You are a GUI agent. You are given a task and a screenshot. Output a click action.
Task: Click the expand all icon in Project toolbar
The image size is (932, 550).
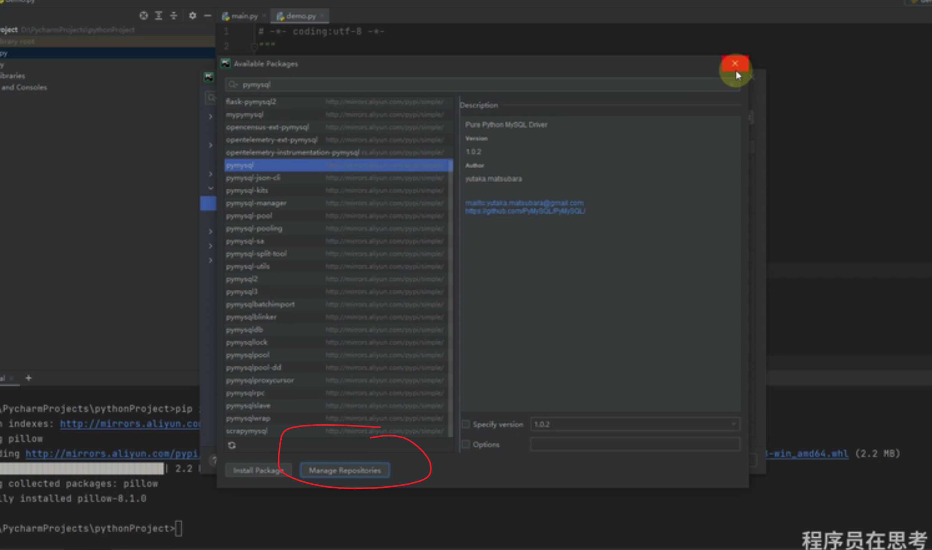(x=159, y=16)
